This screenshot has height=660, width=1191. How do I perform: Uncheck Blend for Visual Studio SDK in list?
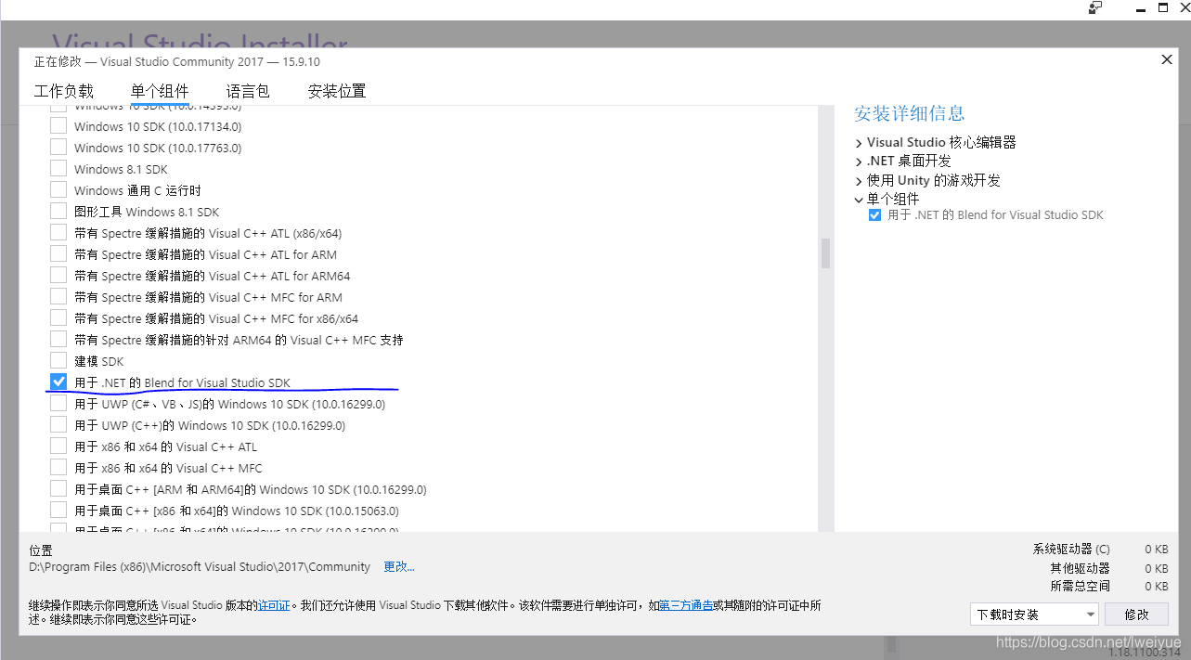[x=58, y=382]
